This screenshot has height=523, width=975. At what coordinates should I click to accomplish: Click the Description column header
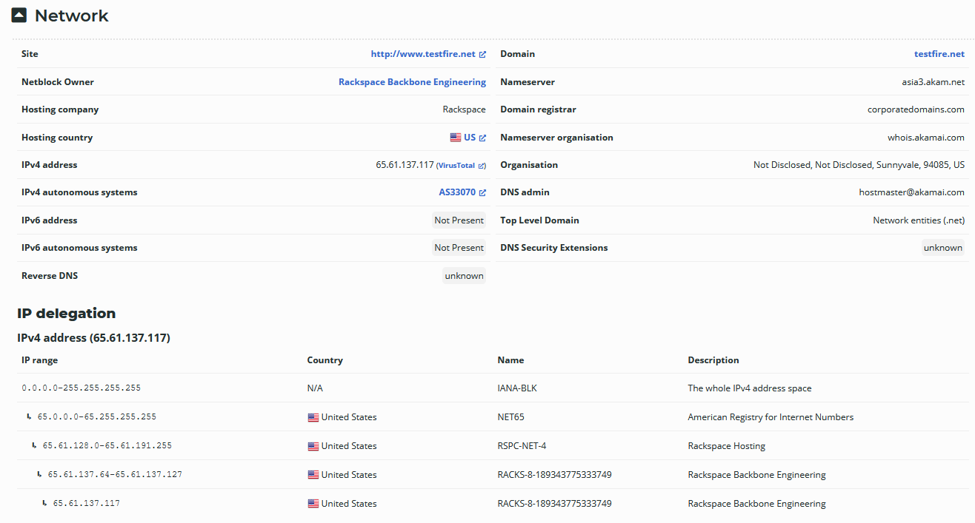pos(713,360)
